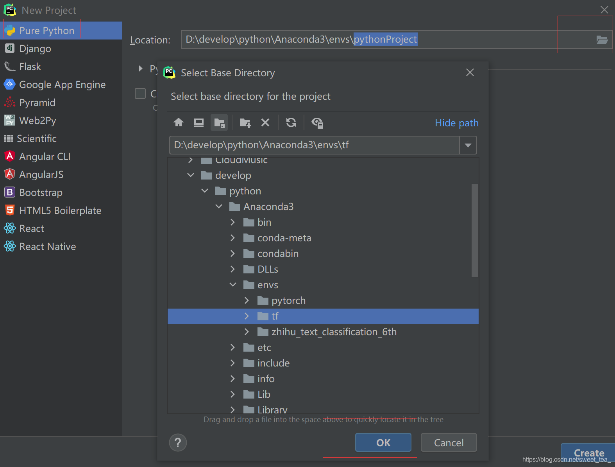Viewport: 615px width, 467px height.
Task: Select Bootstrap project type
Action: (61, 192)
